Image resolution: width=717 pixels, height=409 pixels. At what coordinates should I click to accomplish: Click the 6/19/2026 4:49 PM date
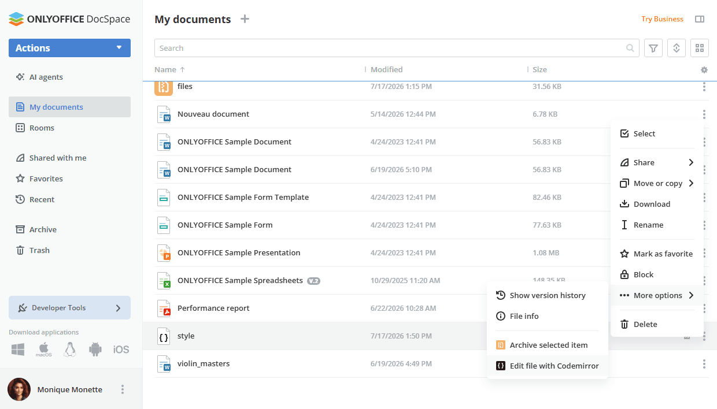pyautogui.click(x=401, y=363)
